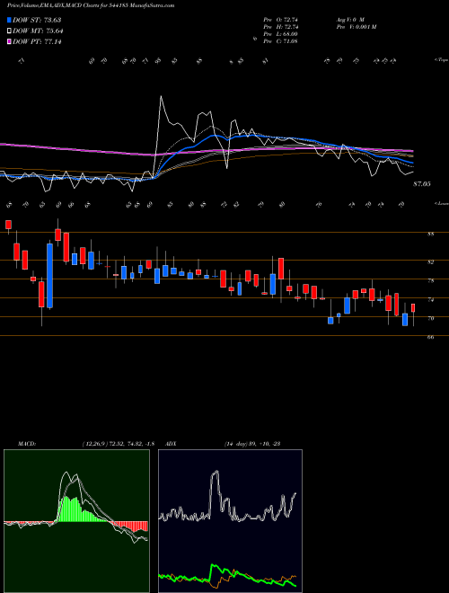Click the 'ADX' panel heading

click(x=170, y=444)
